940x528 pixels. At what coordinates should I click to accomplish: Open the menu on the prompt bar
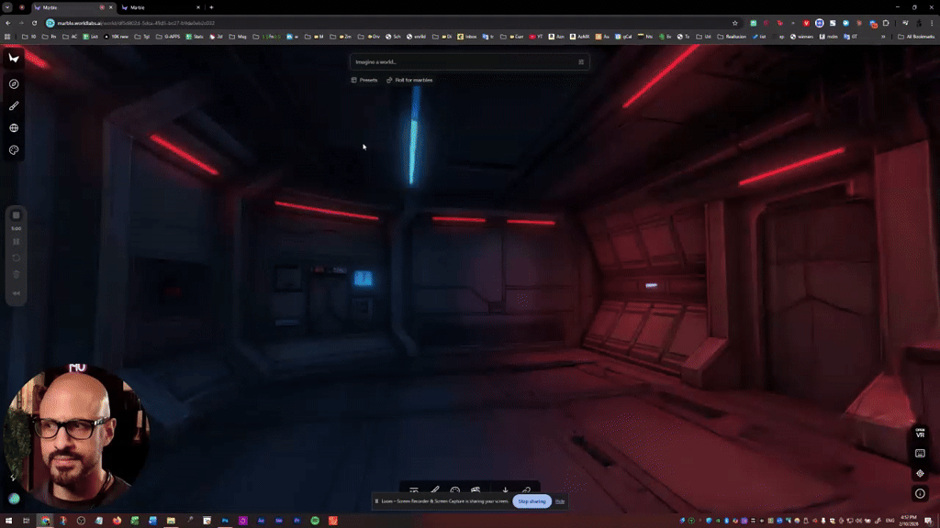580,62
